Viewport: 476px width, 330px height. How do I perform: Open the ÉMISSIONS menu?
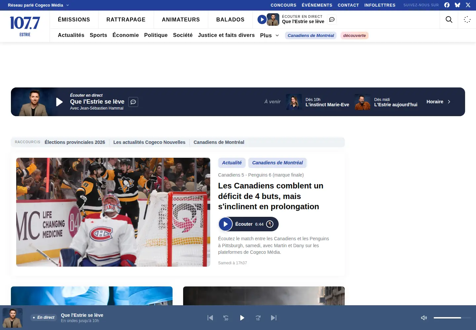point(74,19)
